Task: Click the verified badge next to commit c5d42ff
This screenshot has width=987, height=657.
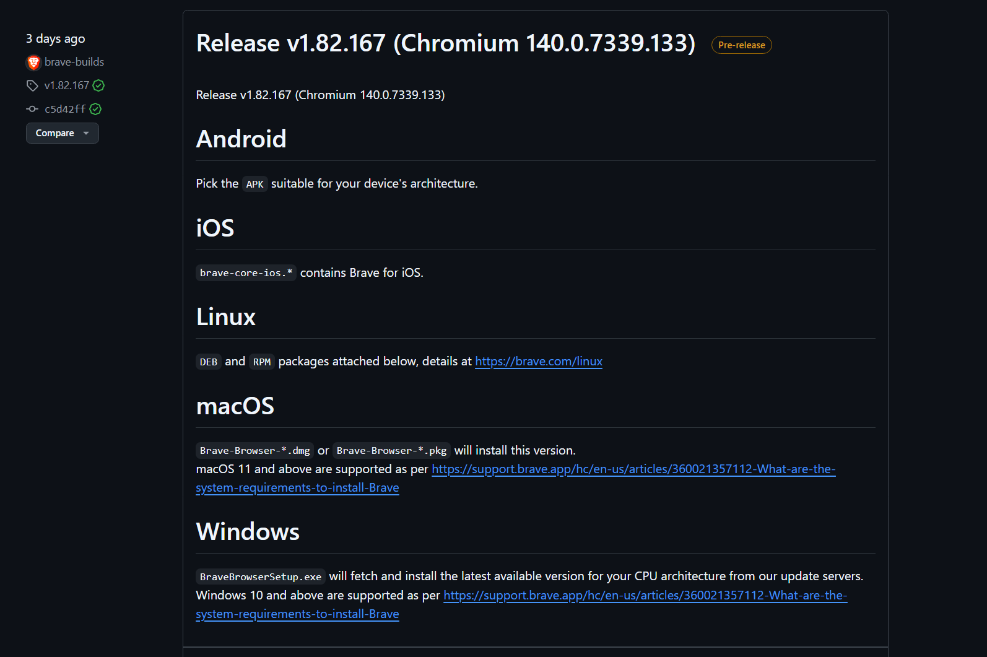Action: click(x=95, y=109)
